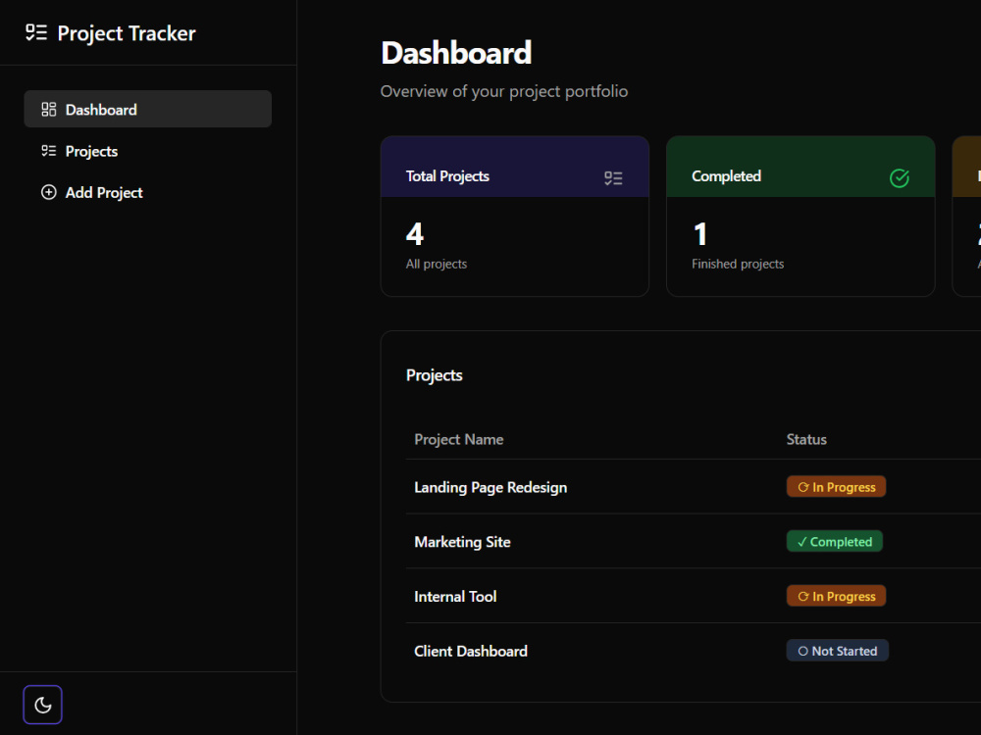Screen dimensions: 981x735
Task: Toggle dark mode with the moon button
Action: [x=42, y=705]
